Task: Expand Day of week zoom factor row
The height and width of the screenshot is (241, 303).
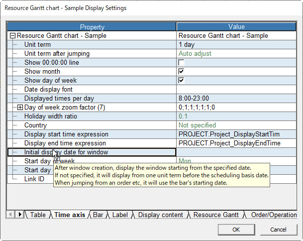Action: click(20, 108)
